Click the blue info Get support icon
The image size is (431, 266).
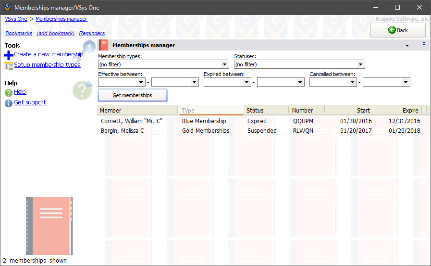point(8,103)
